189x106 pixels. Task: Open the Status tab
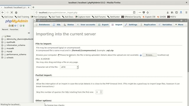tap(69, 24)
